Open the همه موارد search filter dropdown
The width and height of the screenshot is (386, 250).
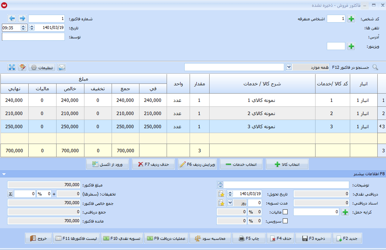coord(289,67)
